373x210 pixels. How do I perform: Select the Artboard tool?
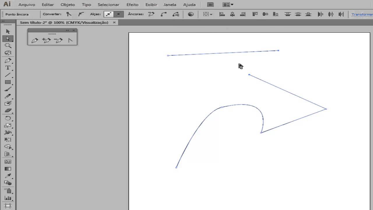8,206
